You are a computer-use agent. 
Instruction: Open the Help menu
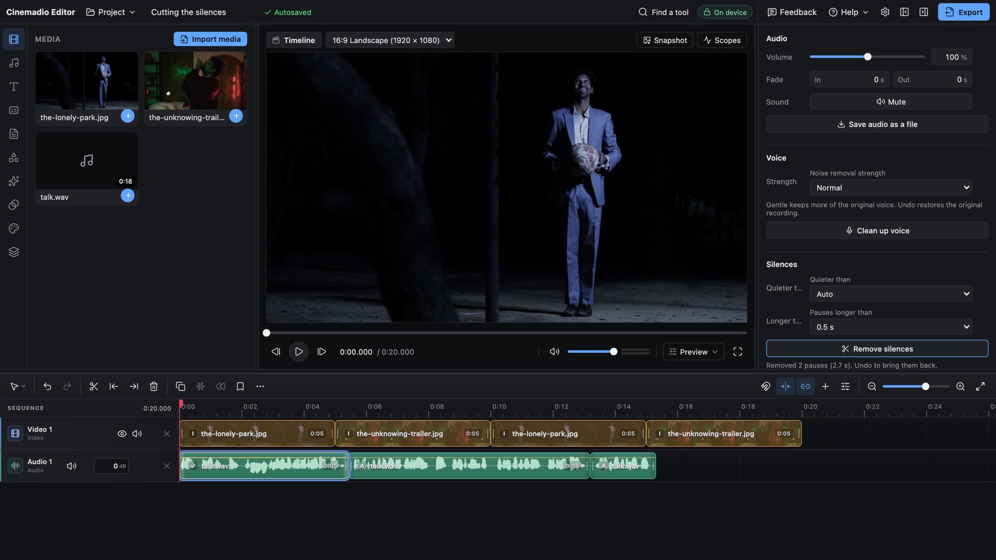(848, 12)
